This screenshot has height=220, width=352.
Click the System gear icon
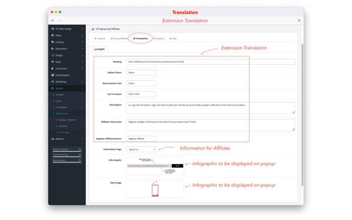pyautogui.click(x=52, y=88)
